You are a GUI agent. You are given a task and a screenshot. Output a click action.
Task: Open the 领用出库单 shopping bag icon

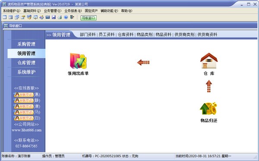pyautogui.click(x=78, y=61)
